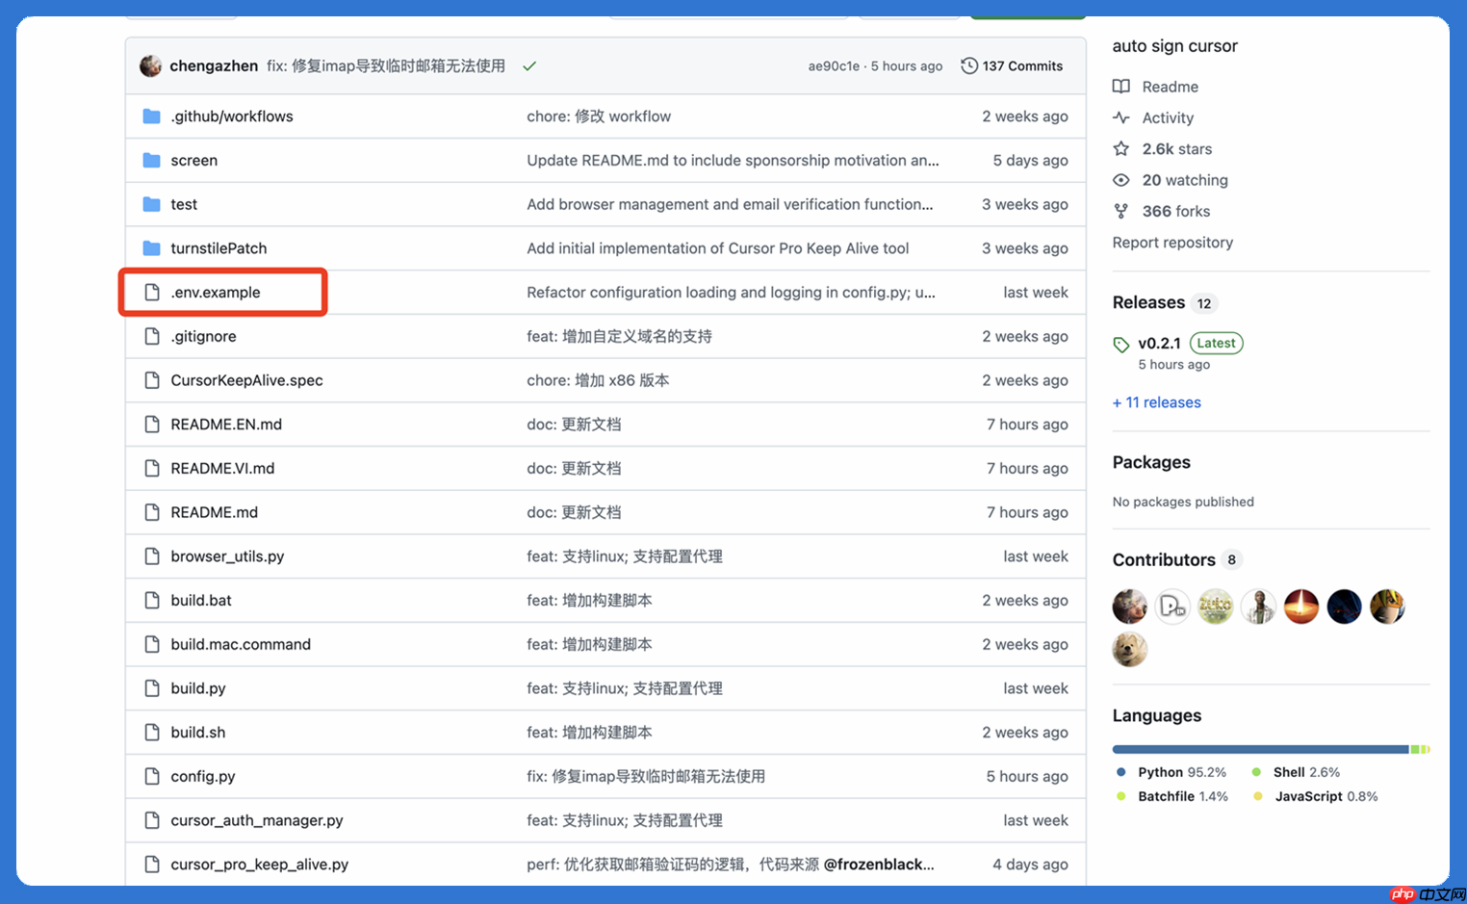
Task: Open the 'chore: 增加 x86 版本' commit message
Action: click(x=598, y=380)
